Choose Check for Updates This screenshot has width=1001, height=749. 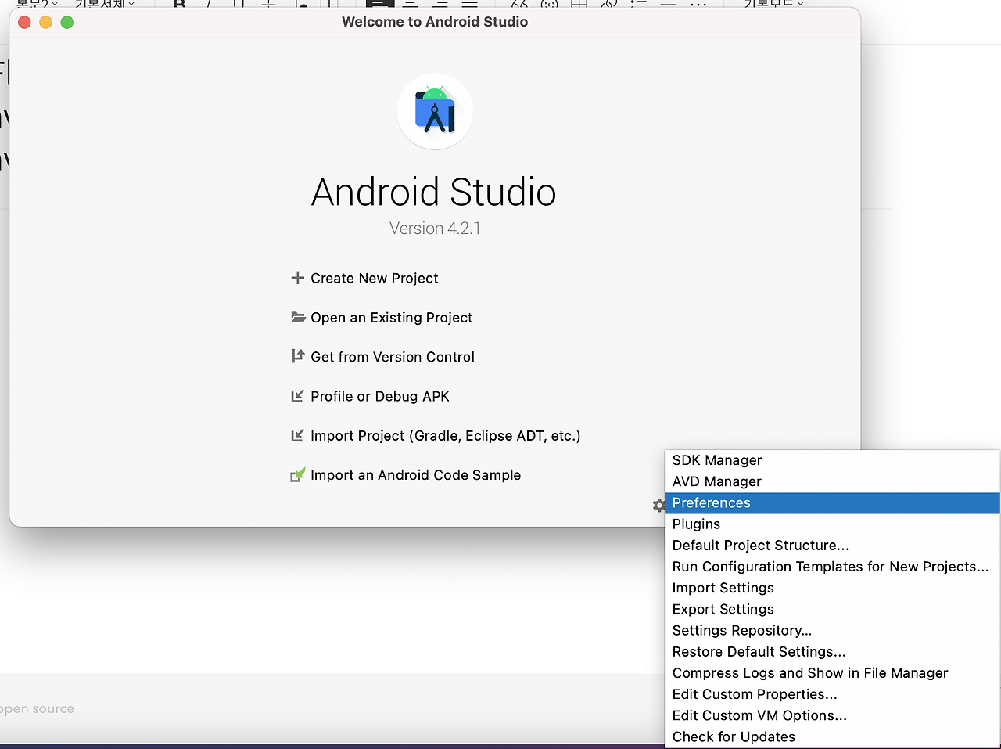pos(734,736)
